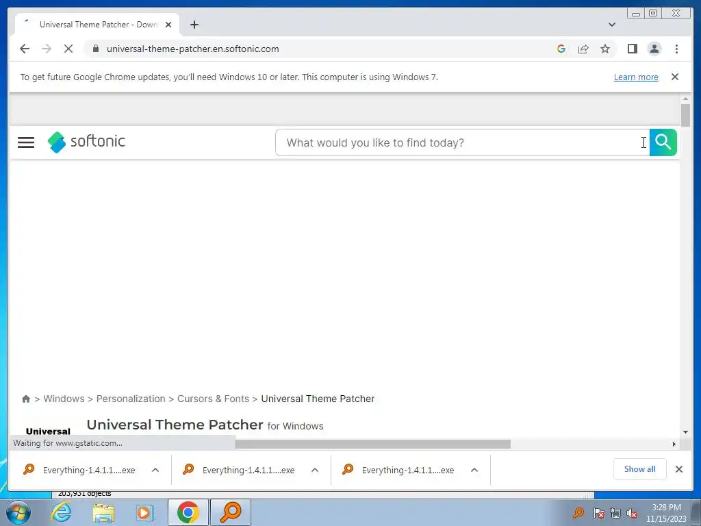Click the Universal Theme Patcher breadcrumb text
Image resolution: width=701 pixels, height=526 pixels.
[x=318, y=399]
